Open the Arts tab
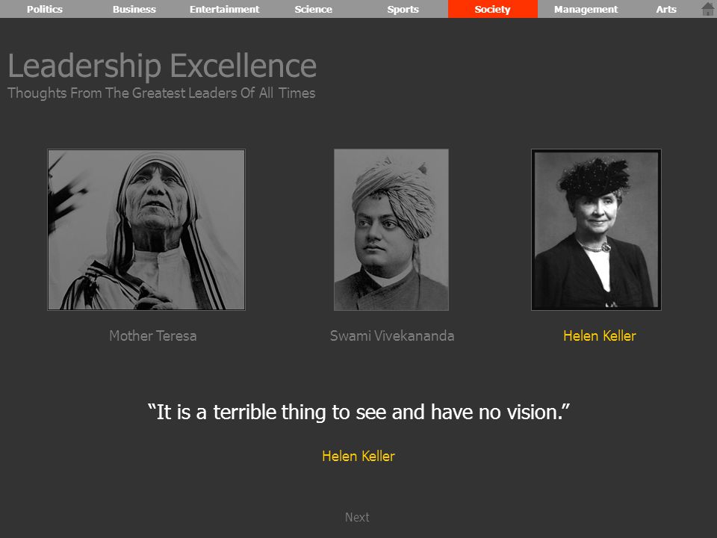The height and width of the screenshot is (538, 717). coord(665,9)
